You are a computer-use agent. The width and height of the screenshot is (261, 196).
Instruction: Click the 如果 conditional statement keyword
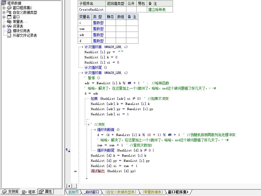click(x=94, y=99)
